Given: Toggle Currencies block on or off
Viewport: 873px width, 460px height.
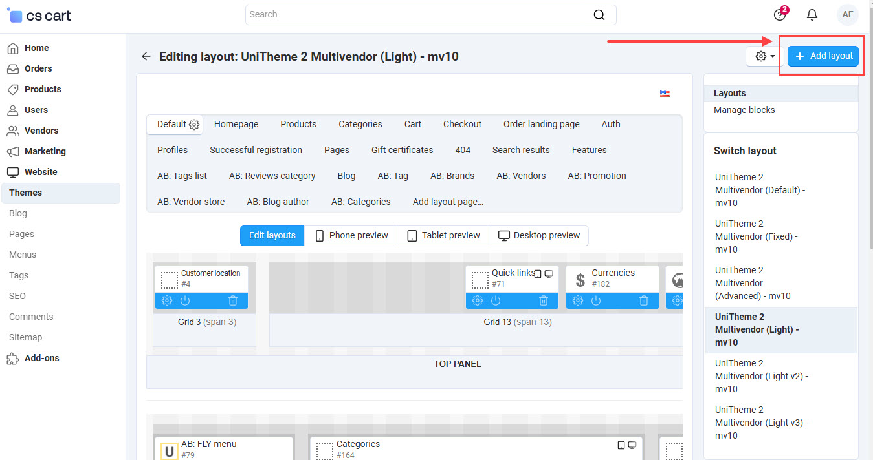Looking at the screenshot, I should 596,300.
